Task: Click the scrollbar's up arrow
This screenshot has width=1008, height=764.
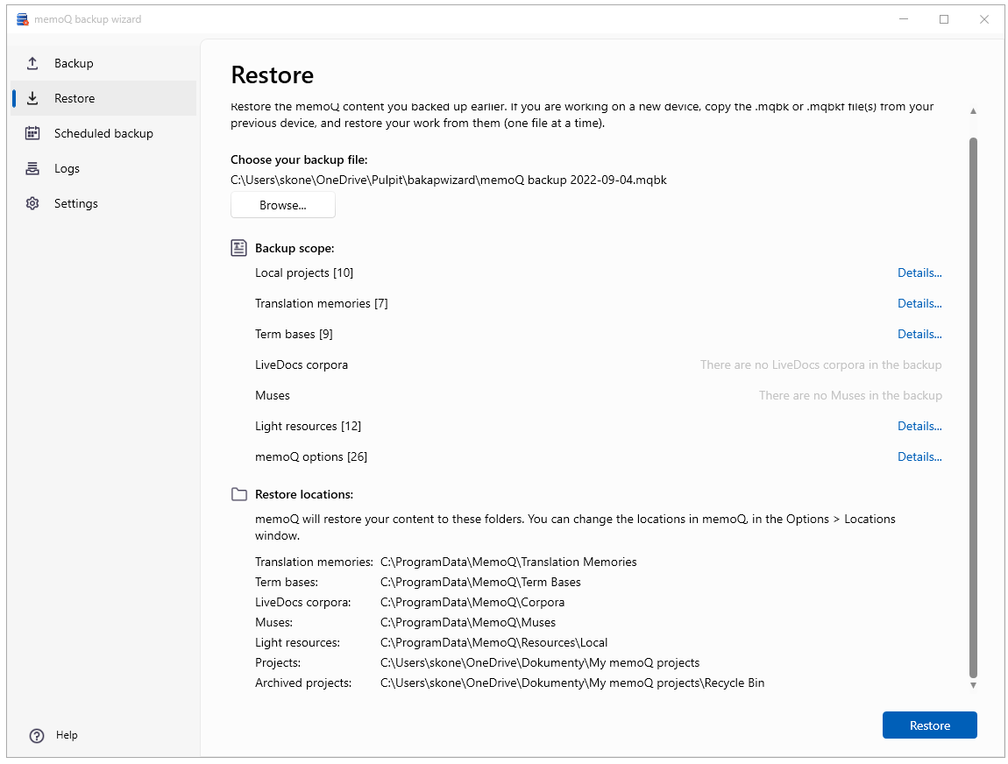Action: click(x=973, y=111)
